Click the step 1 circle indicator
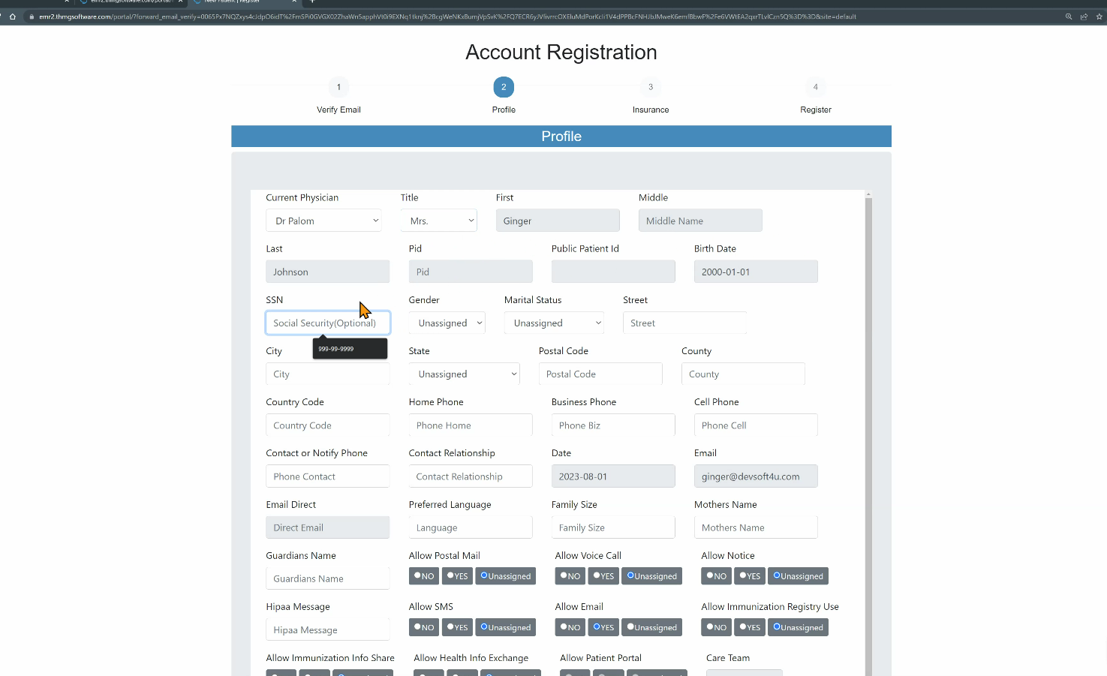 338,87
